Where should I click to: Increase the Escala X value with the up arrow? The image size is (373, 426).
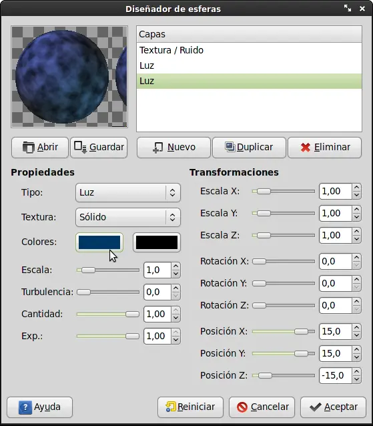tap(356, 188)
